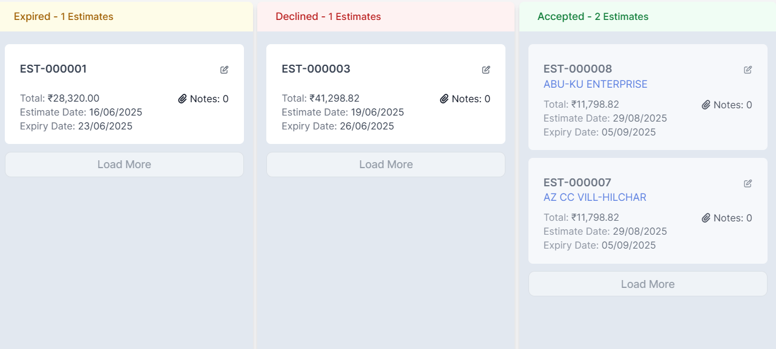Load more Expired estimates

(x=124, y=165)
